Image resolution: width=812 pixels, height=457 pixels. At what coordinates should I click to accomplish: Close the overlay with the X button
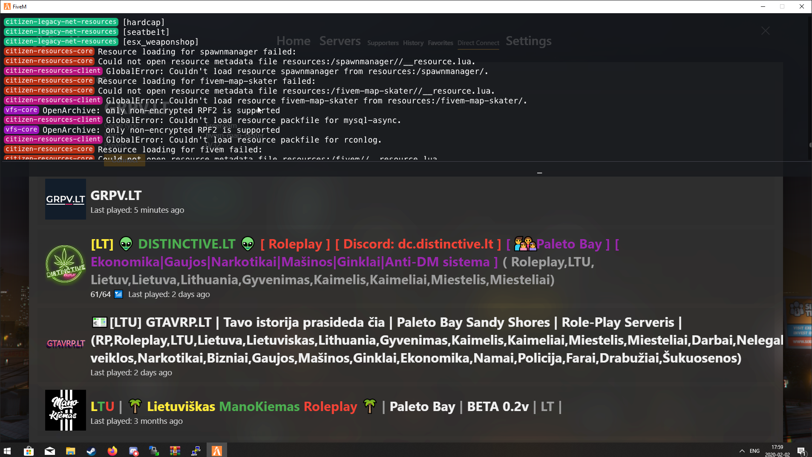coord(765,31)
